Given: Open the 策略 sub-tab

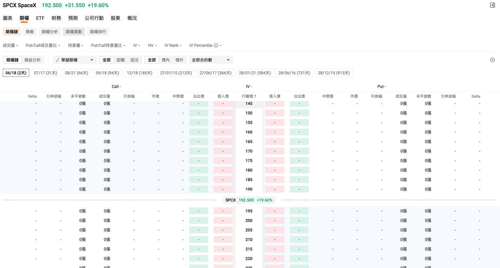Looking at the screenshot, I should point(30,32).
